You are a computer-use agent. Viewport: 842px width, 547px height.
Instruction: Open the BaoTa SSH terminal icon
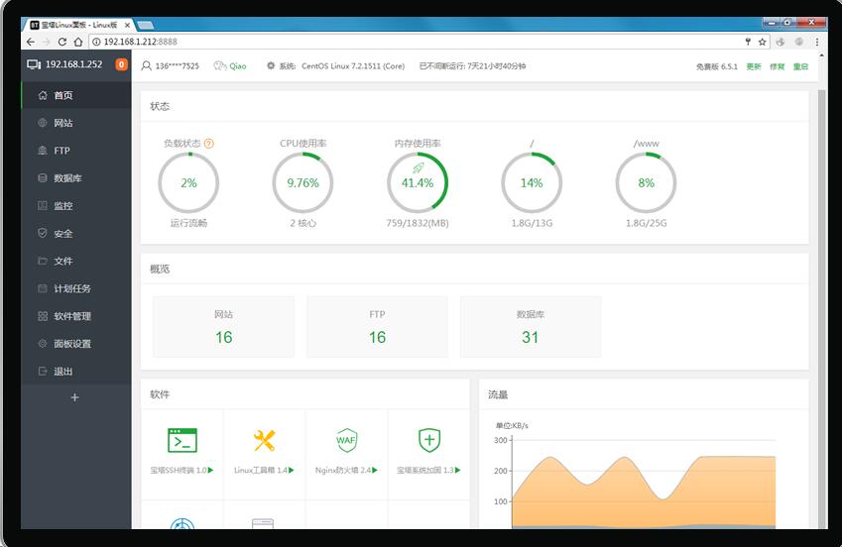[x=182, y=440]
